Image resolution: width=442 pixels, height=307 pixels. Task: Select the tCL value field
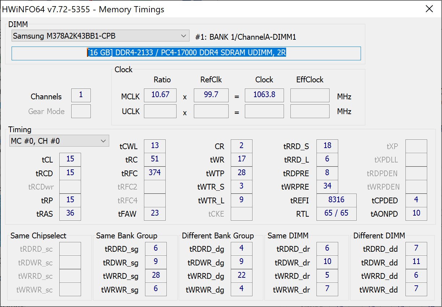click(x=70, y=159)
